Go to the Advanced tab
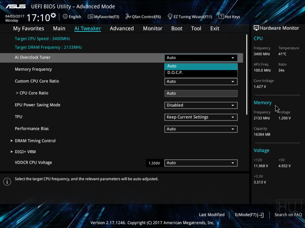Image resolution: width=305 pixels, height=228 pixels. coord(122,28)
